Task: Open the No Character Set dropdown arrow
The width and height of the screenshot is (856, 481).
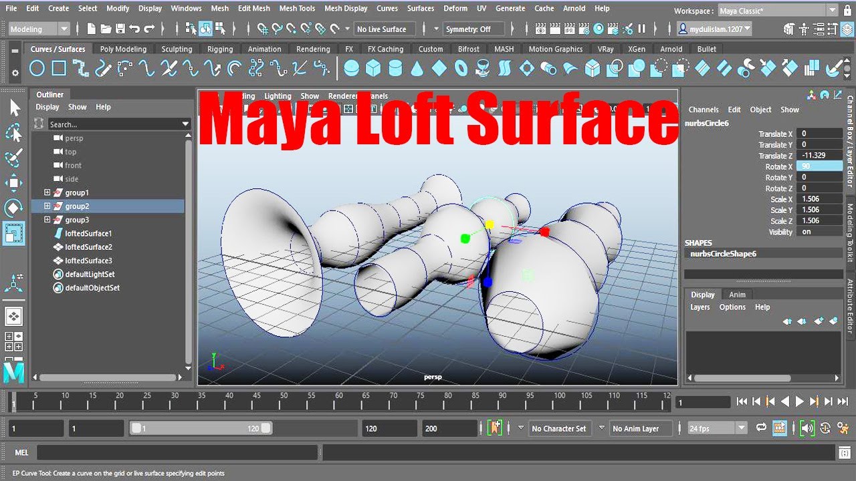Action: 522,428
